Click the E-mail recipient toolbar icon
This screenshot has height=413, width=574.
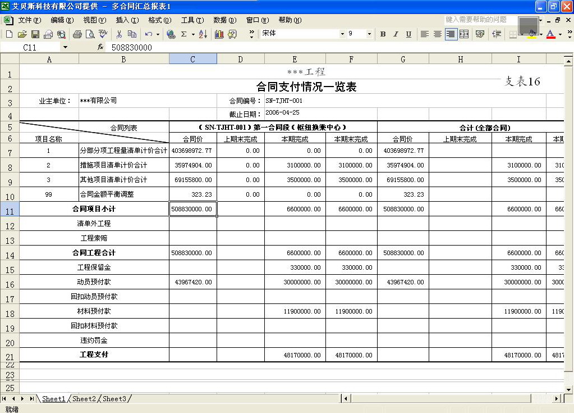(x=48, y=34)
